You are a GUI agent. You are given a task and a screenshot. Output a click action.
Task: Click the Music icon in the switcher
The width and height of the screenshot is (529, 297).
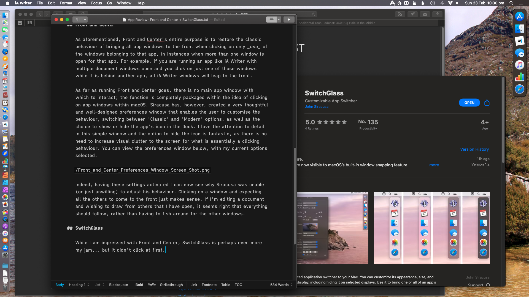[x=519, y=65]
